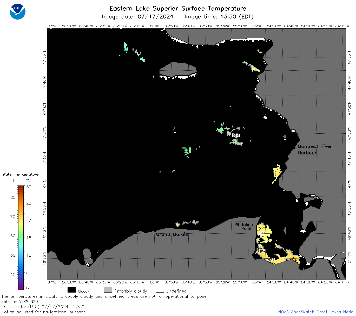Viewport: 356px width, 316px height.
Task: Click the 47°30'N label on the left axis
Action: click(x=44, y=108)
